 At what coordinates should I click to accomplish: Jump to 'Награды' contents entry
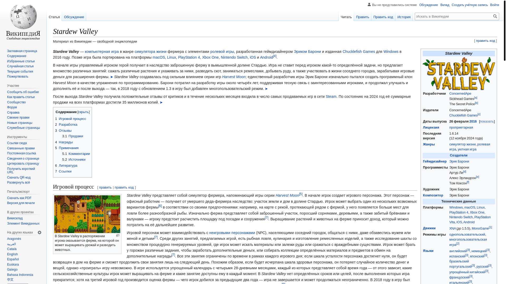point(66,142)
